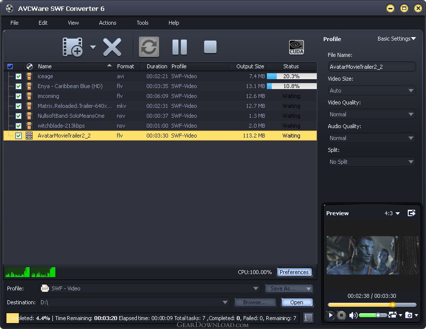426x329 pixels.
Task: Click the NVIDIA CUDA icon
Action: pyautogui.click(x=297, y=47)
